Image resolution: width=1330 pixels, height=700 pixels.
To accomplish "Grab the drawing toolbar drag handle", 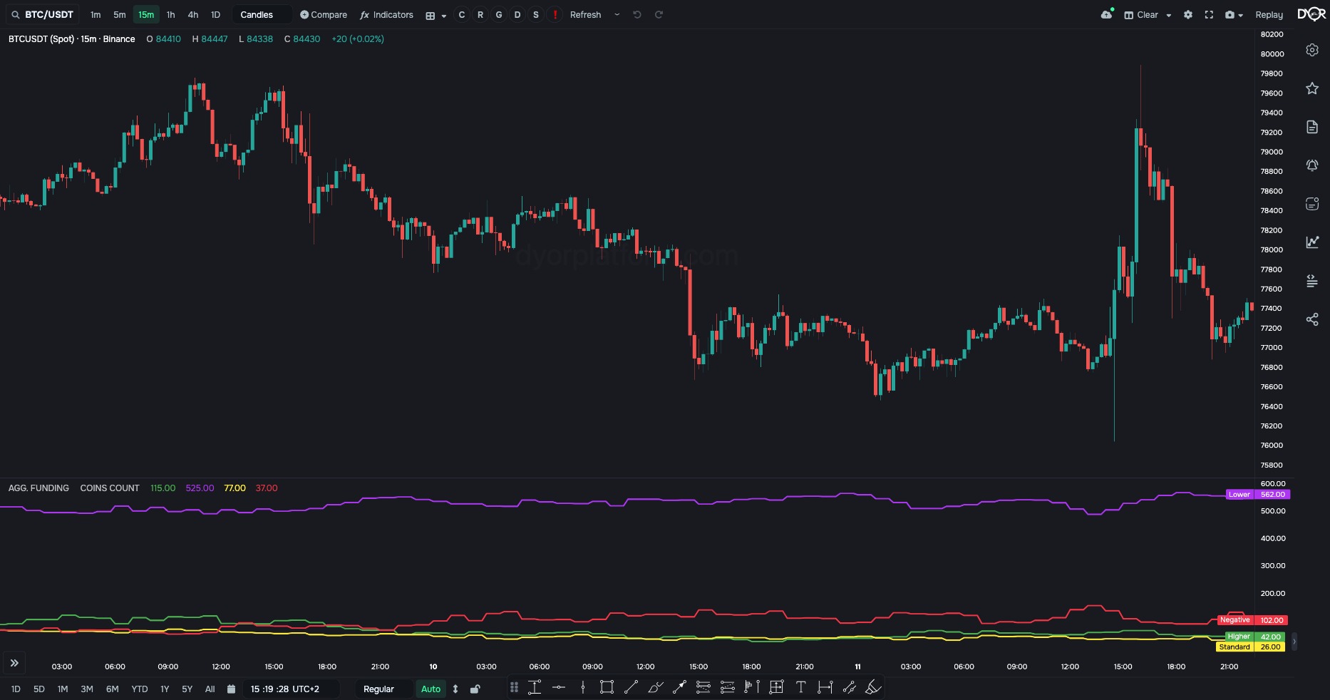I will 514,687.
